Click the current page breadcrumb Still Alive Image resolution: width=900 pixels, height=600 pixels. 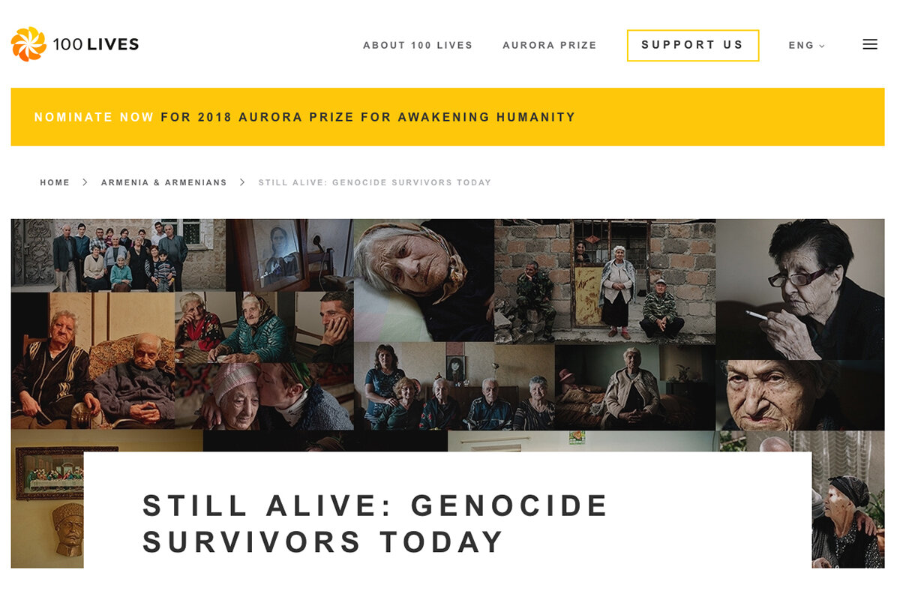(x=375, y=182)
